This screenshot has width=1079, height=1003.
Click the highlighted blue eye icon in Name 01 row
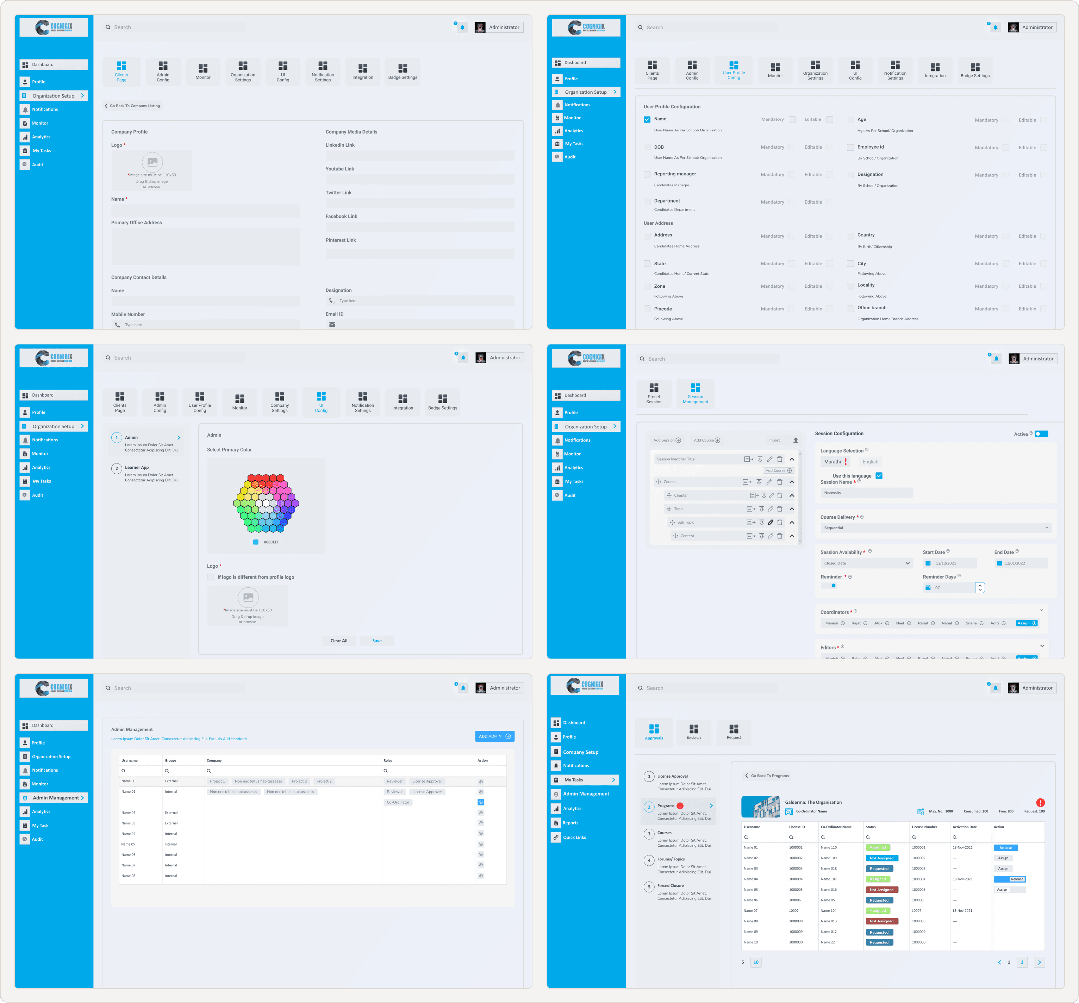(x=480, y=802)
